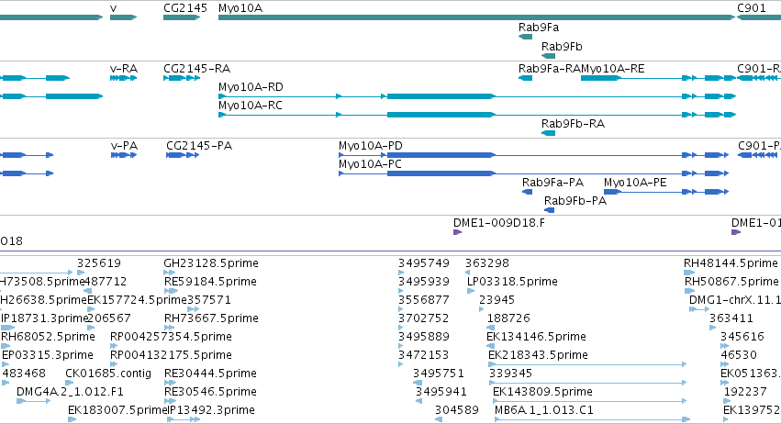Click the 345616 feature label
The width and height of the screenshot is (781, 424).
pos(742,337)
